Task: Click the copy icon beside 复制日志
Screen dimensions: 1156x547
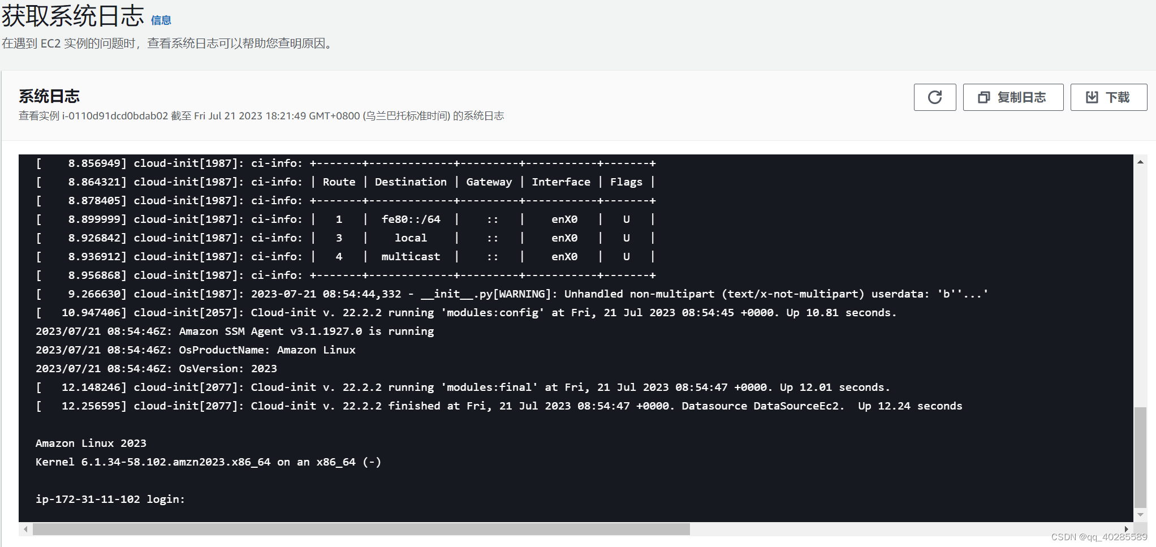Action: coord(984,97)
